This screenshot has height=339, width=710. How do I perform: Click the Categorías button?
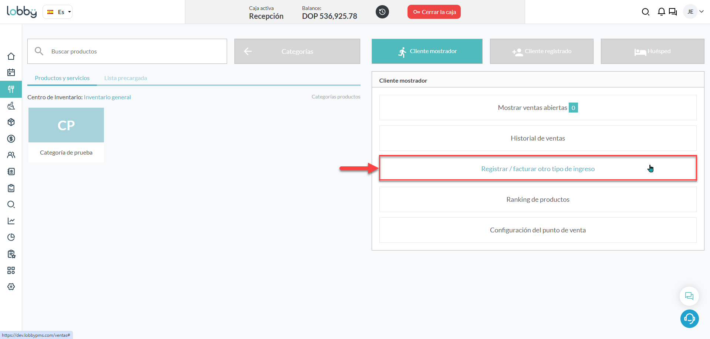(297, 51)
